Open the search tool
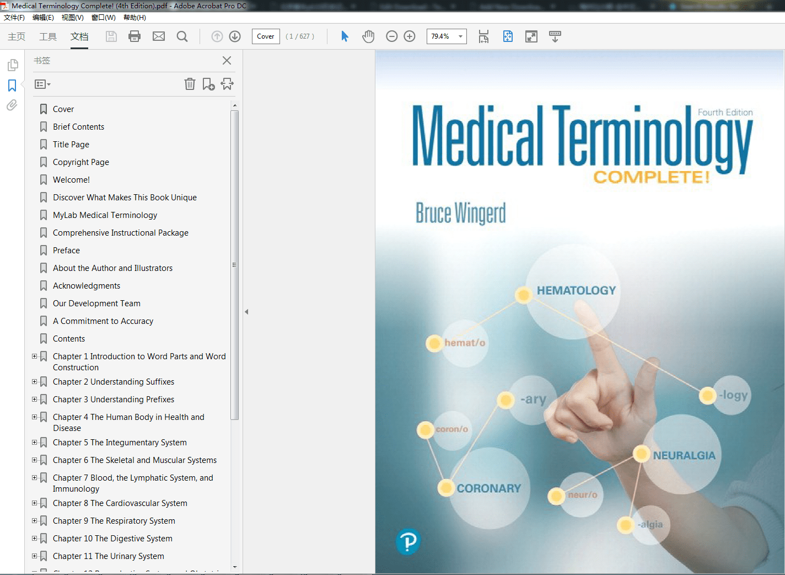 [182, 36]
